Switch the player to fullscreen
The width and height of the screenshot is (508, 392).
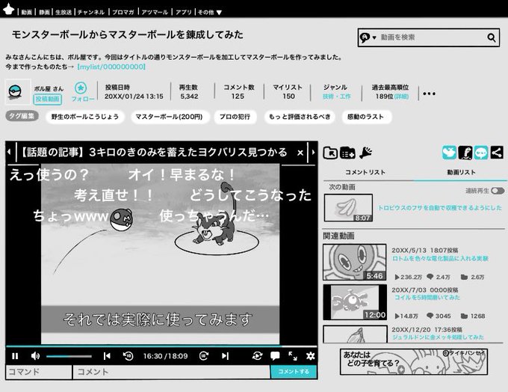point(293,356)
